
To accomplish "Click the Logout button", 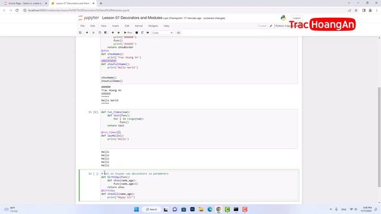I will [296, 18].
